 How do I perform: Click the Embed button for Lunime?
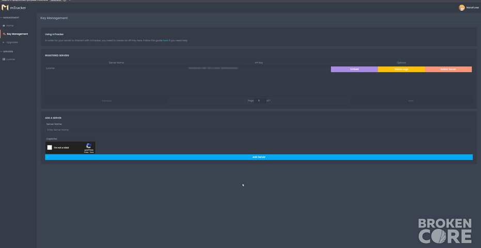(x=354, y=69)
